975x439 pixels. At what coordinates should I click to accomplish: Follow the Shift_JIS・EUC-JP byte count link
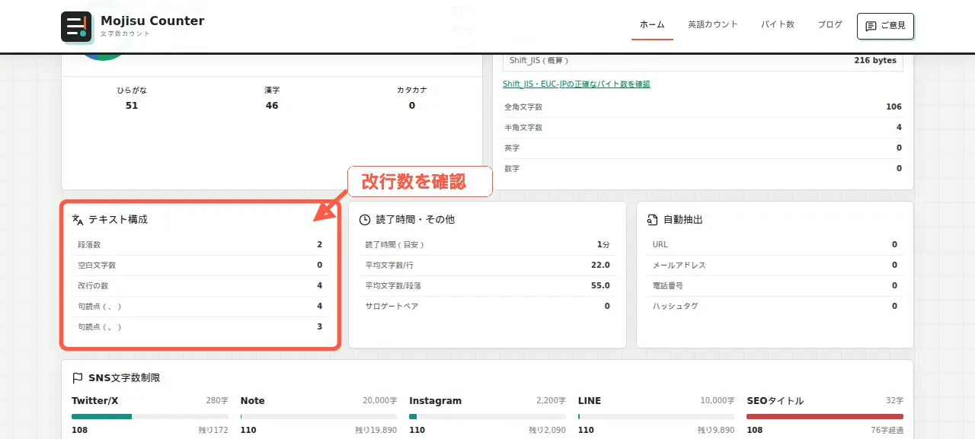[577, 84]
